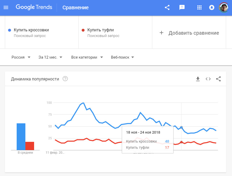Expand the Все категории dropdown
This screenshot has width=232, height=176.
87,57
